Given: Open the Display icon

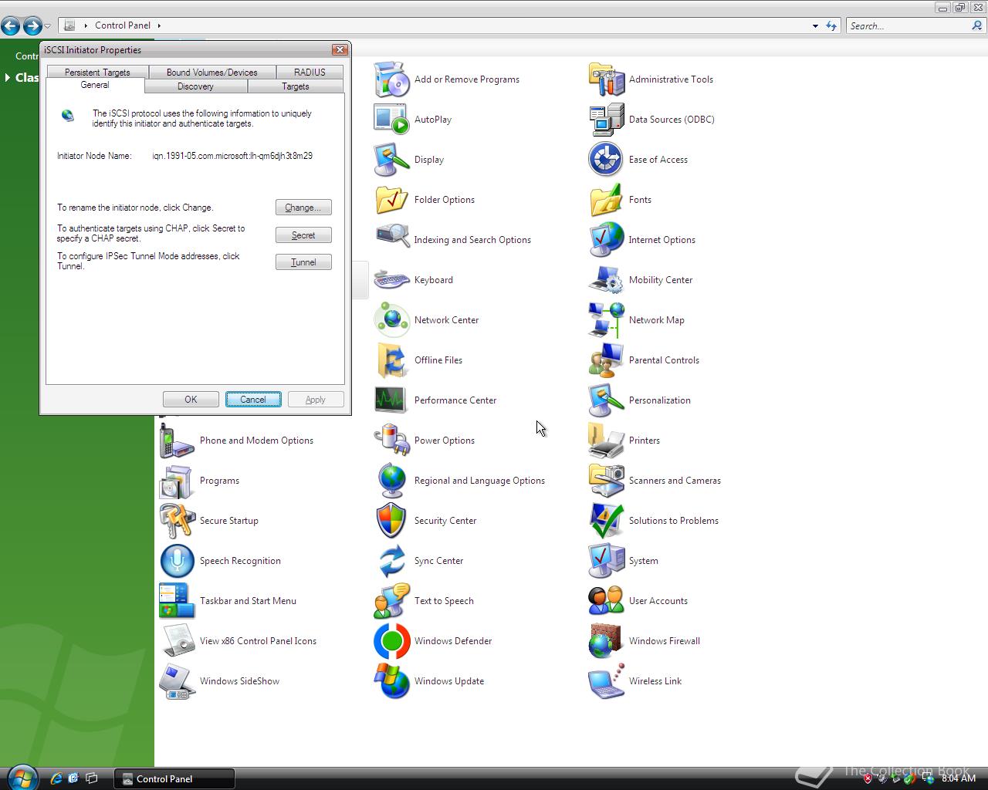Looking at the screenshot, I should (391, 160).
